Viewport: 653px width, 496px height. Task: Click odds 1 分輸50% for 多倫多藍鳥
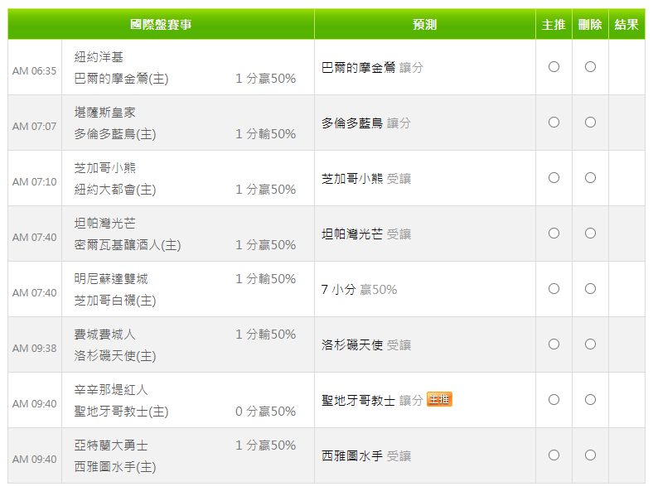[266, 134]
